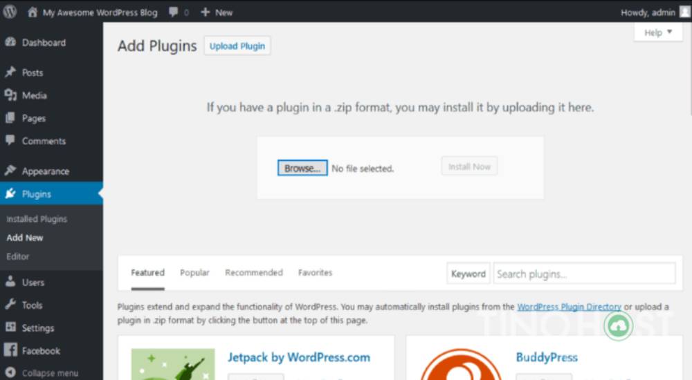Click the Install Now button
The height and width of the screenshot is (380, 692).
click(x=469, y=167)
